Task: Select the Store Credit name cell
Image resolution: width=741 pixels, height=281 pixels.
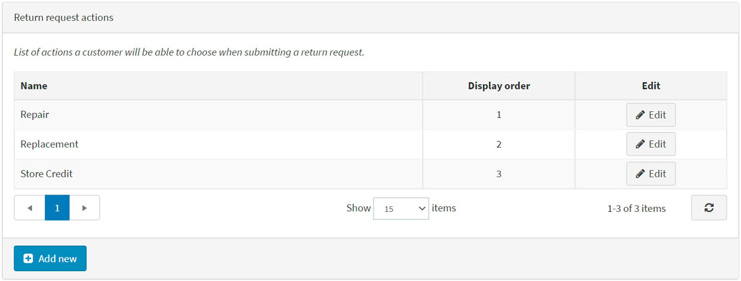Action: coord(46,174)
